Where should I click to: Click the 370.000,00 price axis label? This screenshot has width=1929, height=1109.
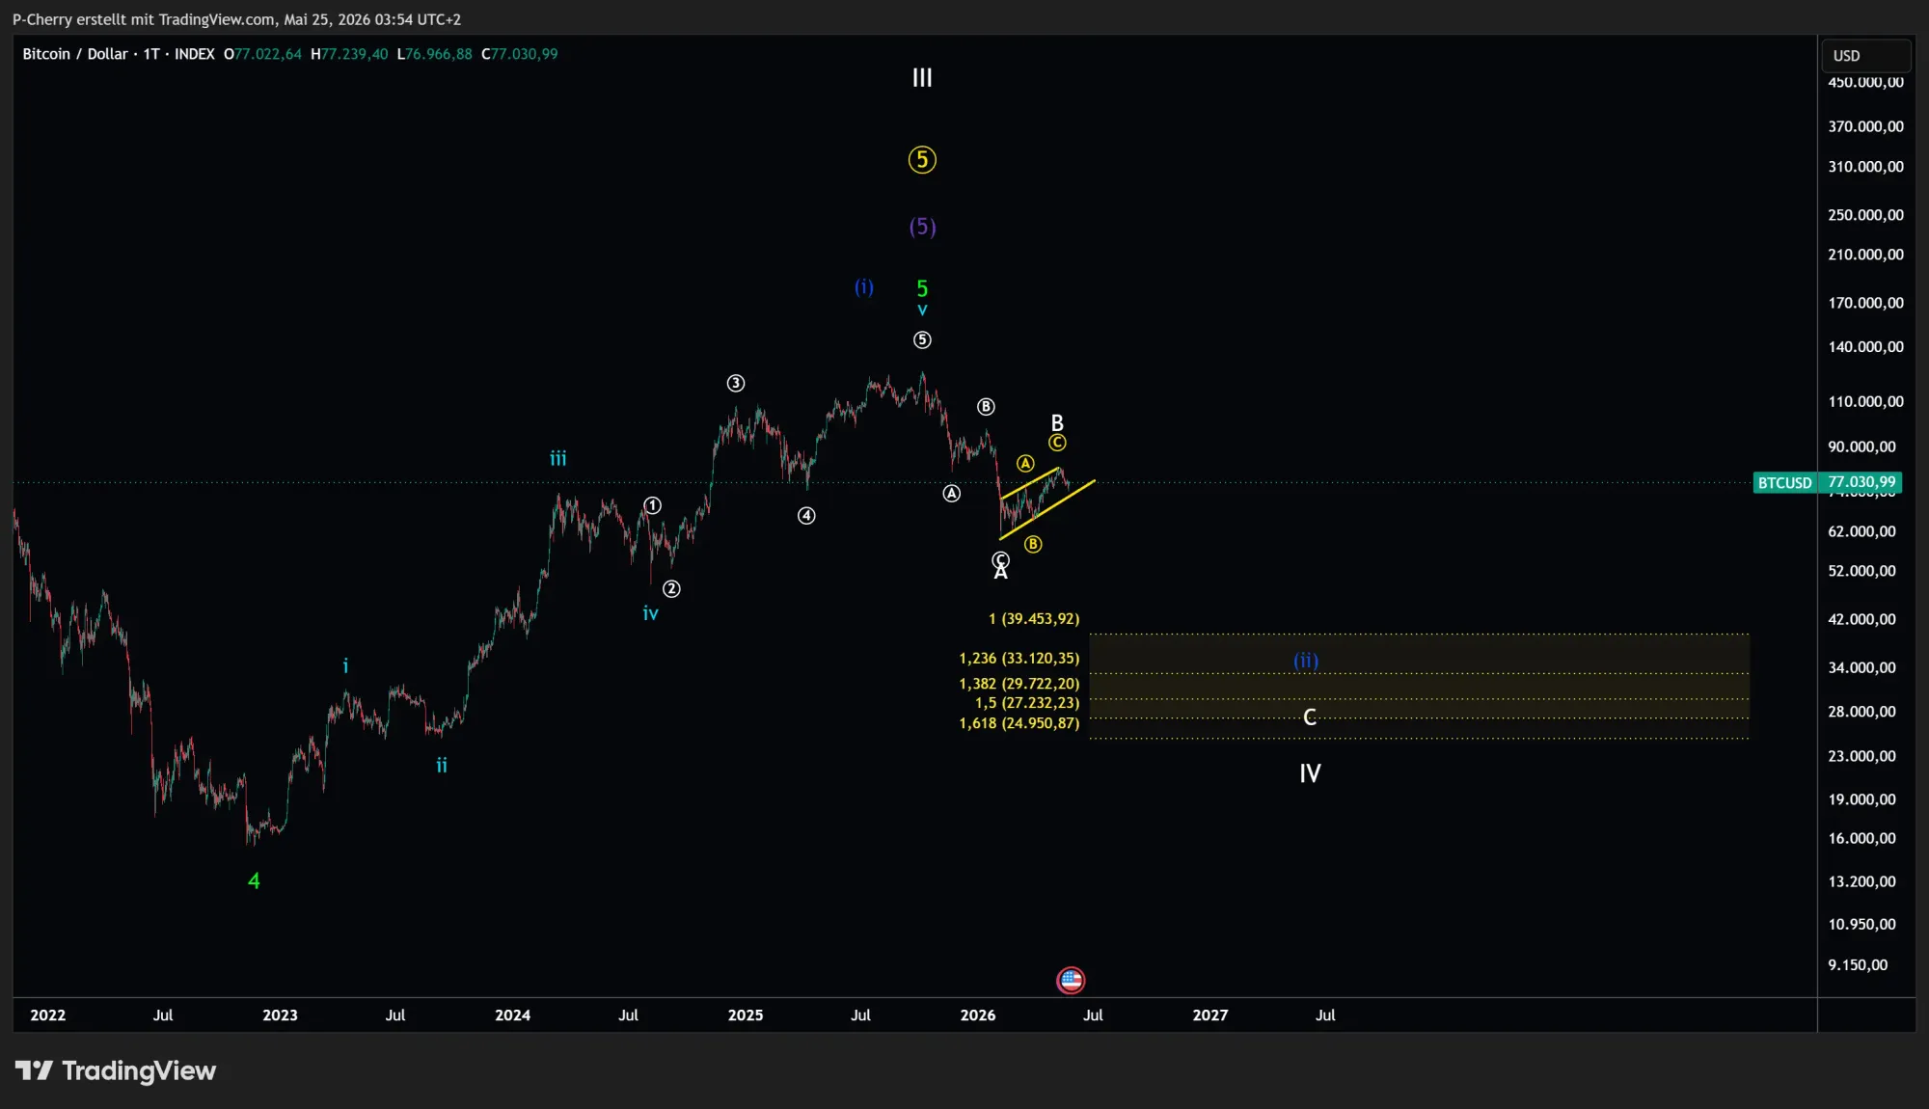coord(1865,126)
